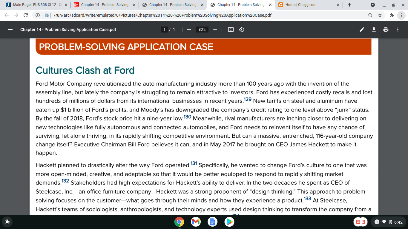408x229 pixels.
Task: Close the Main Page BUS 308 tab
Action: 66,5
